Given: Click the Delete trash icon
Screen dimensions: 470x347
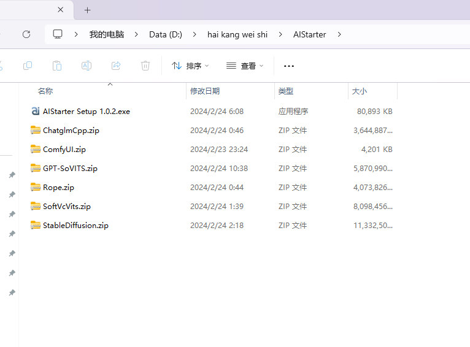Looking at the screenshot, I should click(x=145, y=66).
